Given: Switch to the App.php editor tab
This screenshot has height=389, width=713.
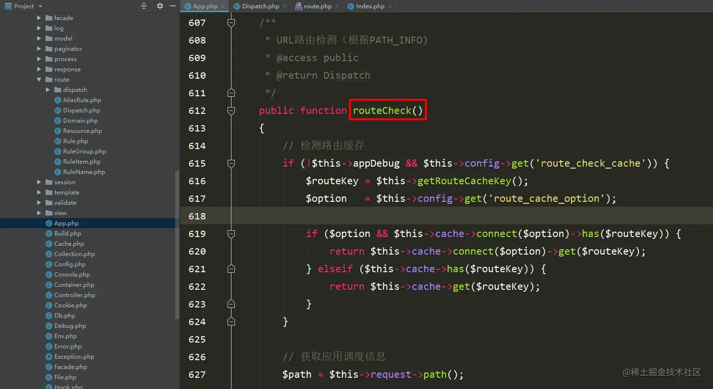Looking at the screenshot, I should tap(205, 6).
